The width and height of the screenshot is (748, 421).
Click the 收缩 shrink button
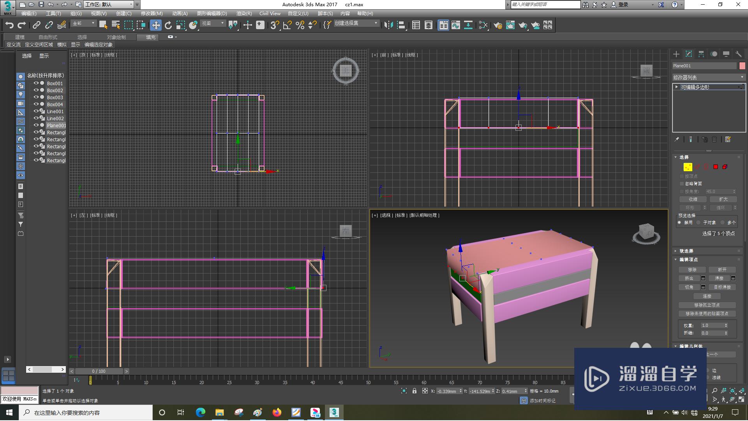[x=693, y=200]
